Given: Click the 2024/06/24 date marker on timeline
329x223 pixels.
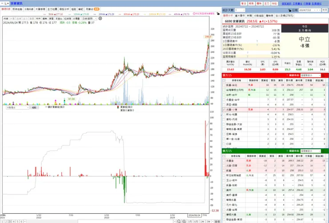Looking at the screenshot, I should (x=194, y=215).
